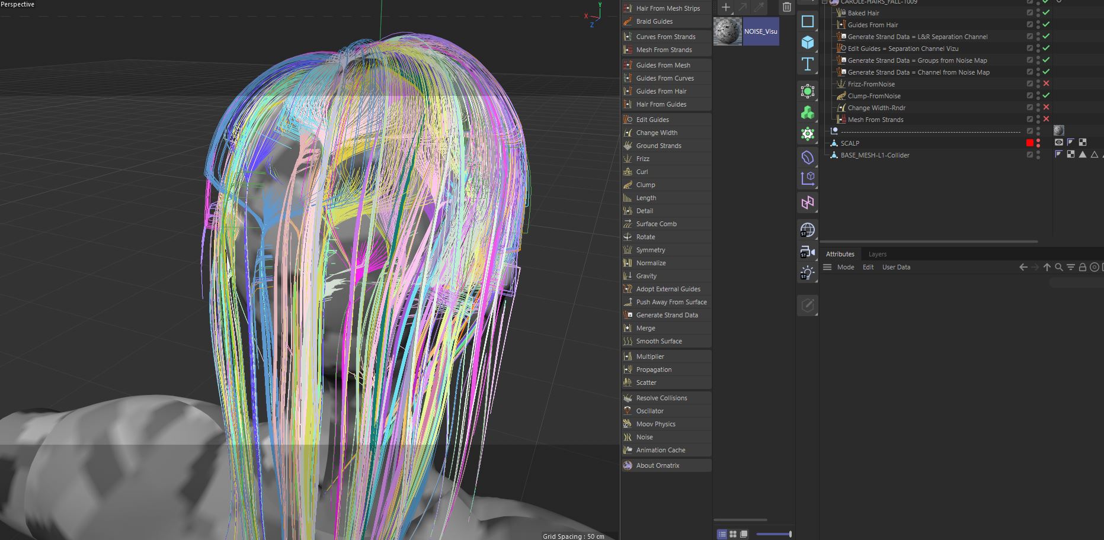The height and width of the screenshot is (540, 1104).
Task: Select the Cube primitive tool icon
Action: click(807, 43)
